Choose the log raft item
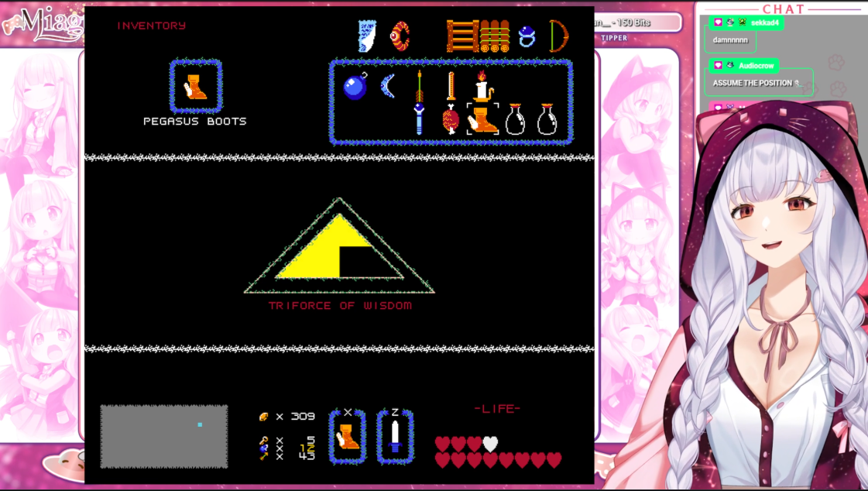Viewport: 868px width, 491px height. [494, 36]
